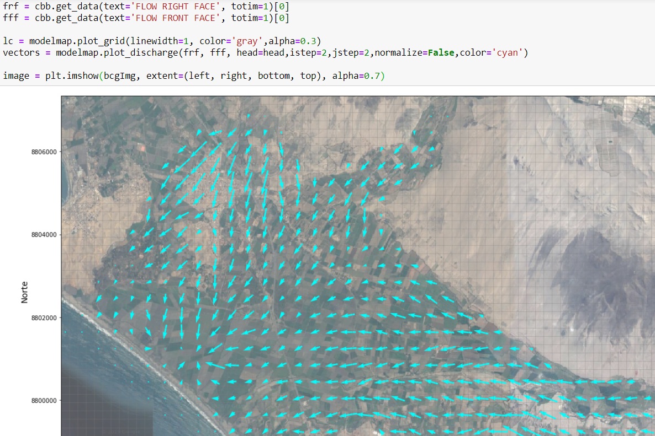Viewport: 655px width, 436px height.
Task: Click the 'image' variable name
Action: [16, 76]
